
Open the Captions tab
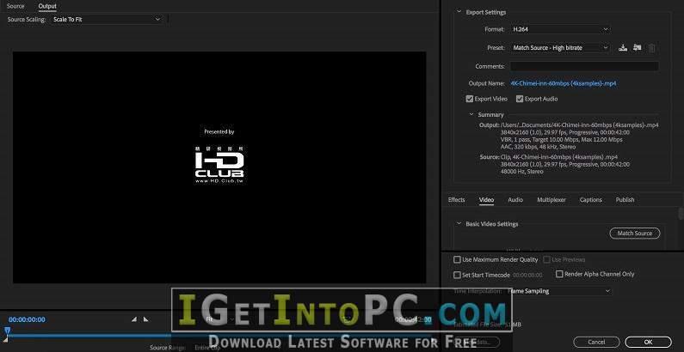click(590, 200)
